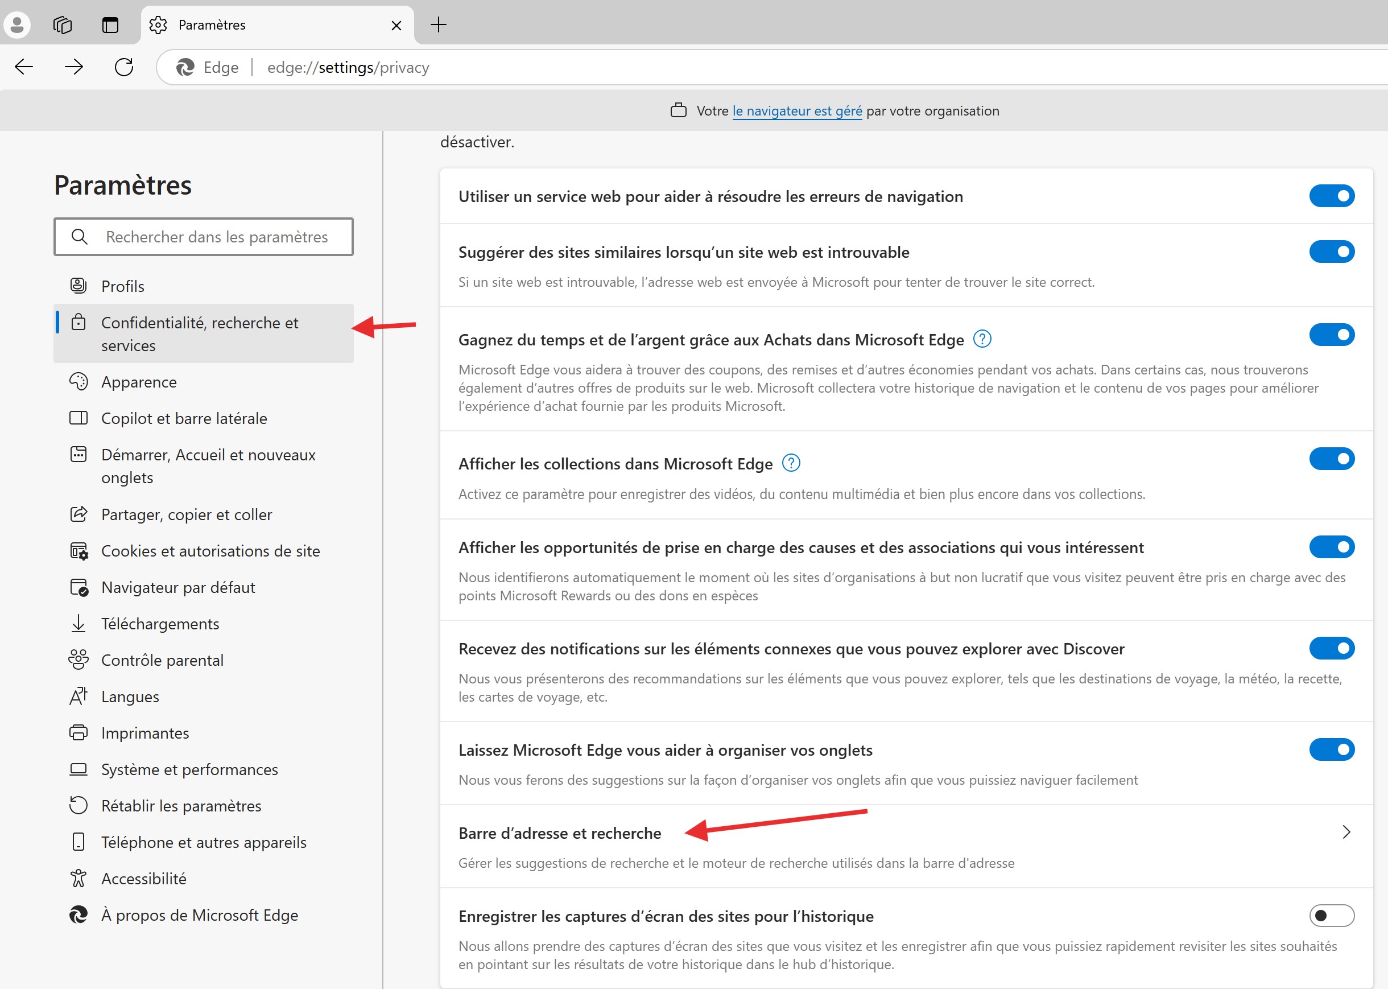This screenshot has width=1388, height=989.
Task: Open the Profils settings section
Action: (x=203, y=286)
